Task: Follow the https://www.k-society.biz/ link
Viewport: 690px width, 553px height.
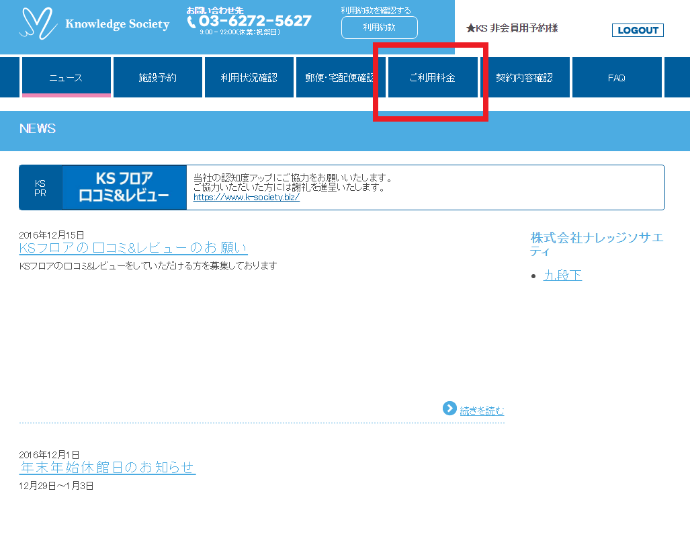Action: (x=246, y=198)
